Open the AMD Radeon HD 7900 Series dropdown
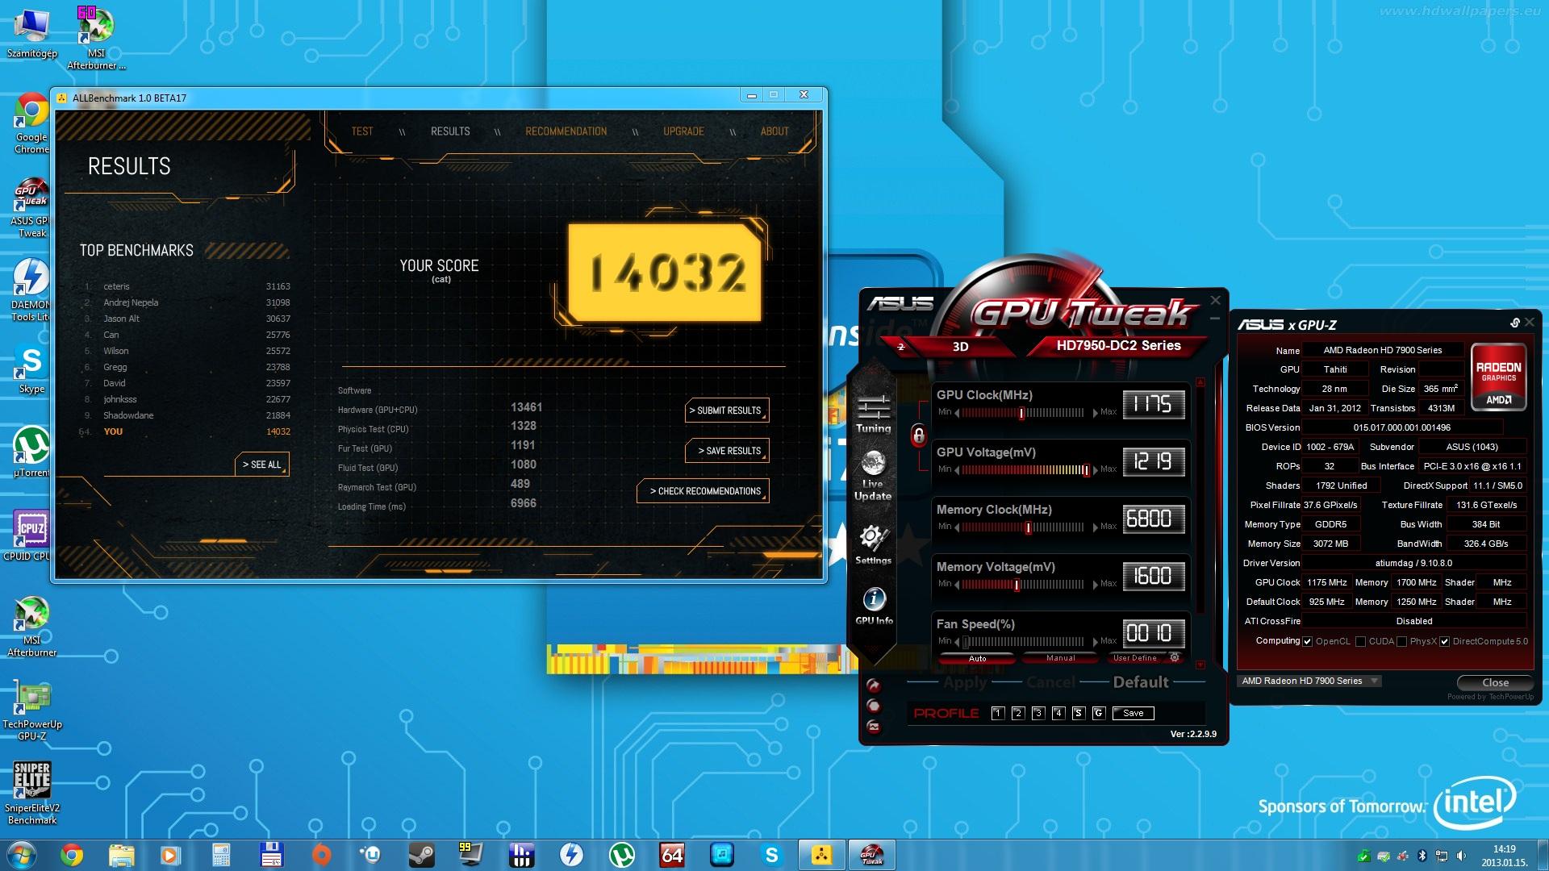Viewport: 1549px width, 871px height. tap(1309, 681)
